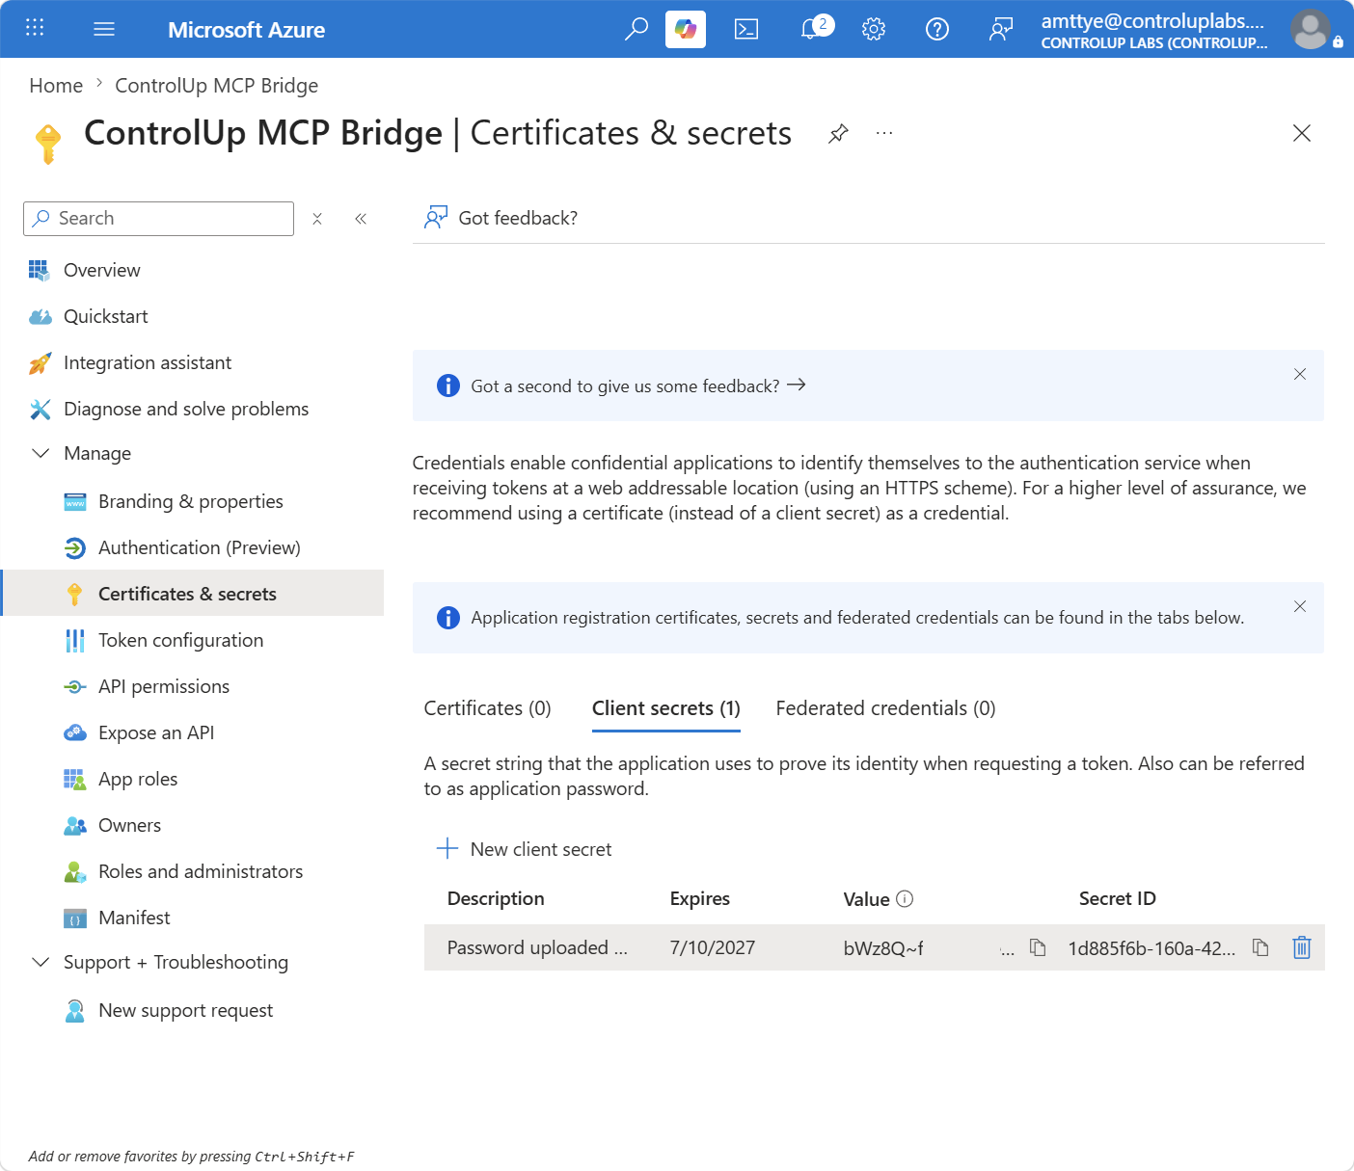Collapse the Manage section
This screenshot has width=1354, height=1171.
point(41,453)
